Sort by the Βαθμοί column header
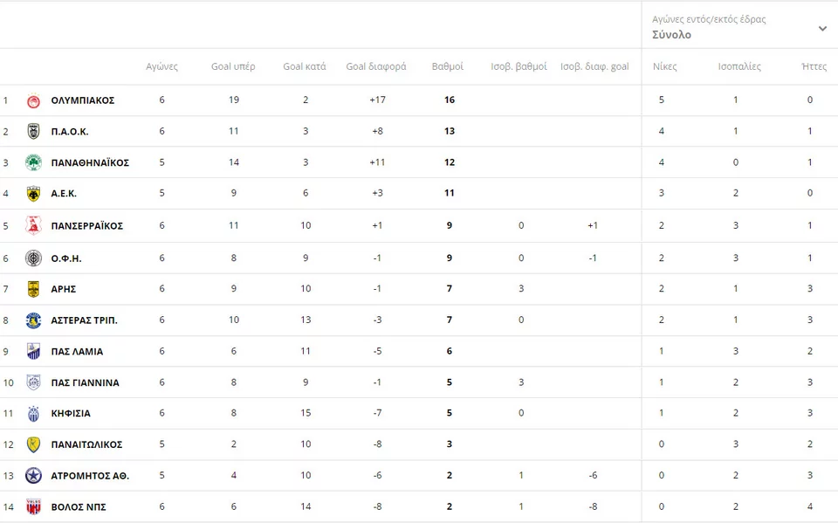838x523 pixels. click(447, 66)
